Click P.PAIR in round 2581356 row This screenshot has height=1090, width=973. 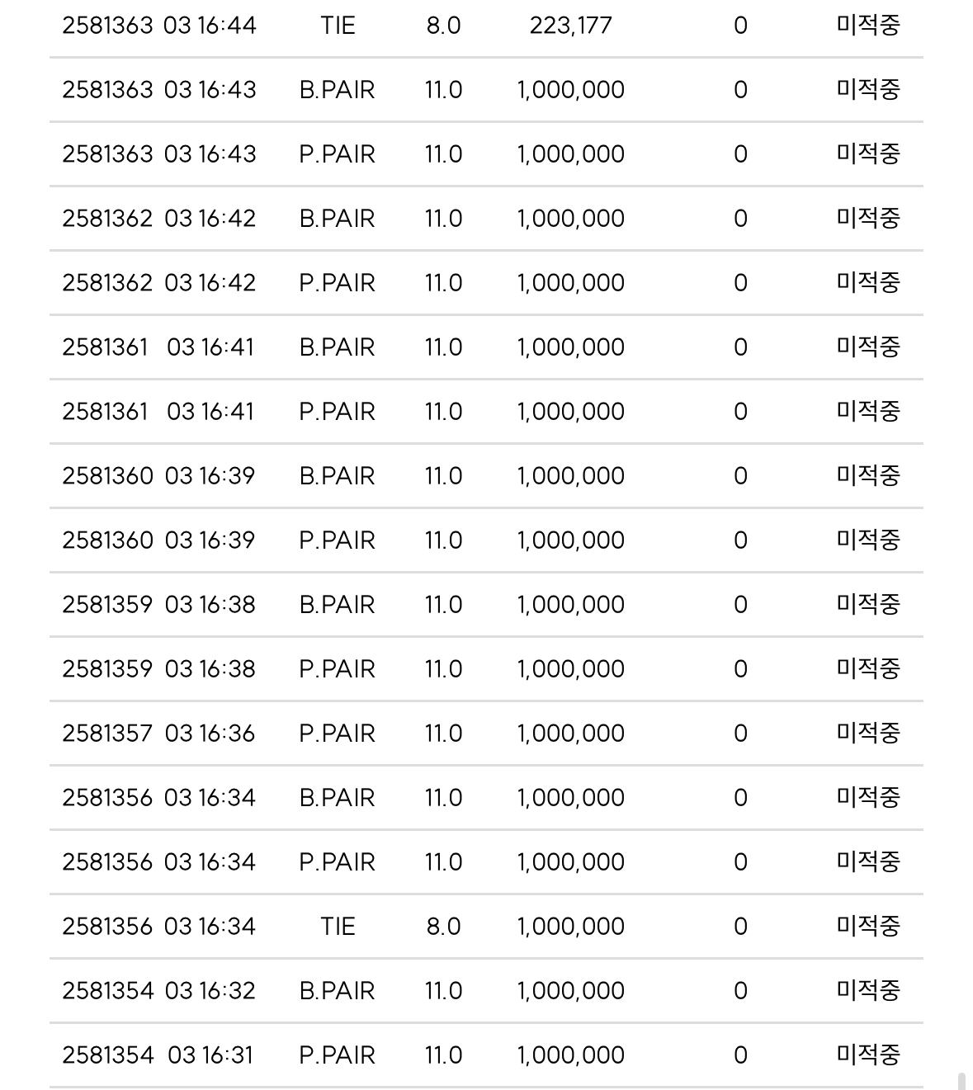click(x=337, y=862)
